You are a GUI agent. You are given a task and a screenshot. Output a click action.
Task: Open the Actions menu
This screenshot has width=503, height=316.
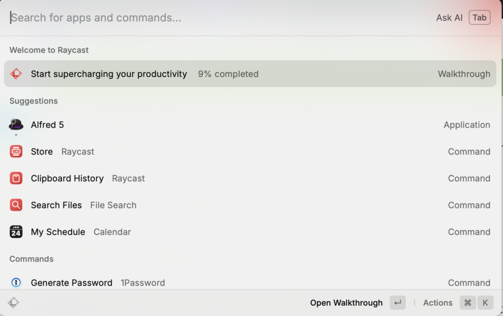[x=438, y=303]
